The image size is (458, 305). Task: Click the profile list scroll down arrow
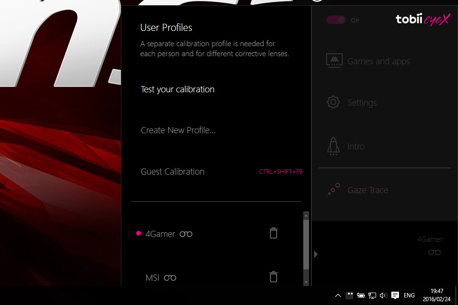[306, 282]
